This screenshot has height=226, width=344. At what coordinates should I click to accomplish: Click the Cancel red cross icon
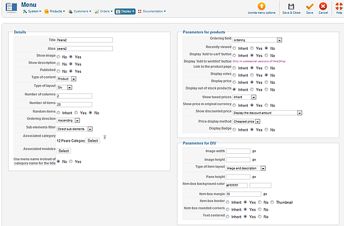tap(323, 6)
